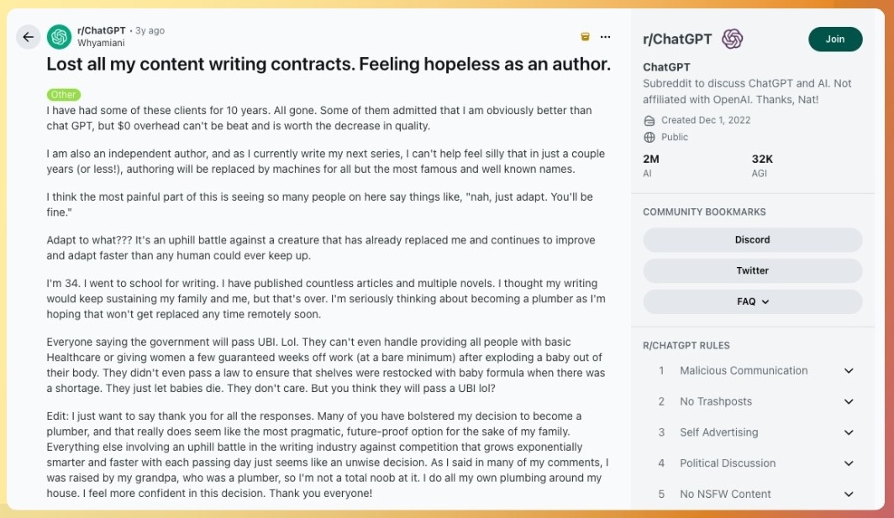
Task: Click the green Other flair tag
Action: click(x=64, y=95)
